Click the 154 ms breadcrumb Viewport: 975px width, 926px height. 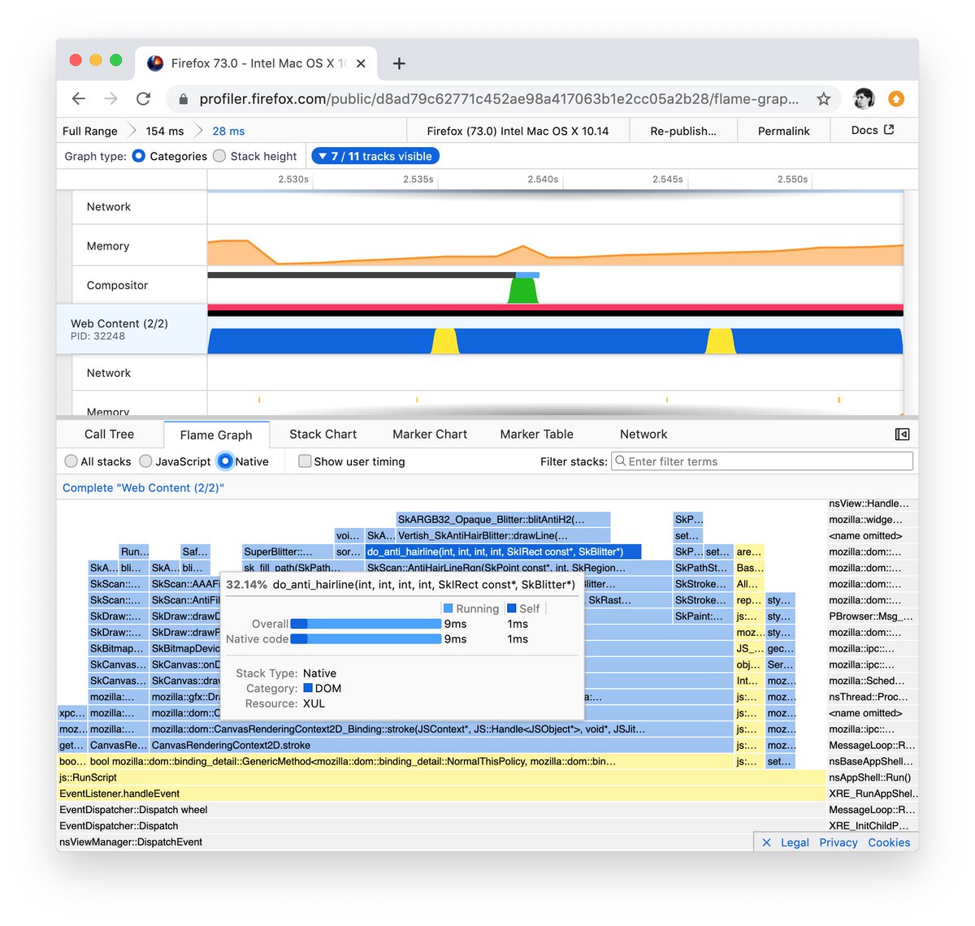[x=165, y=131]
